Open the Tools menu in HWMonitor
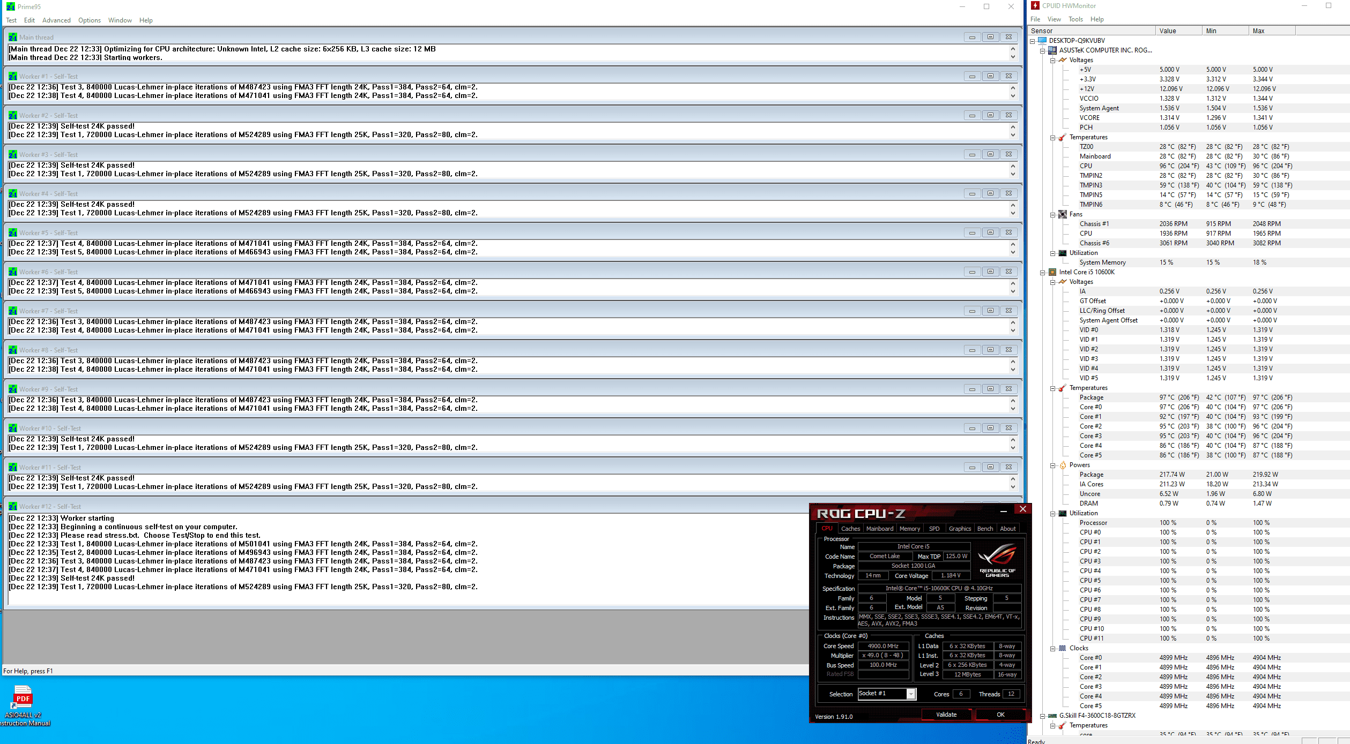 [x=1075, y=19]
